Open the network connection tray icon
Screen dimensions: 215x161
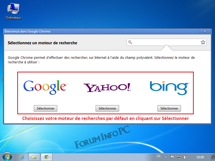(179, 157)
